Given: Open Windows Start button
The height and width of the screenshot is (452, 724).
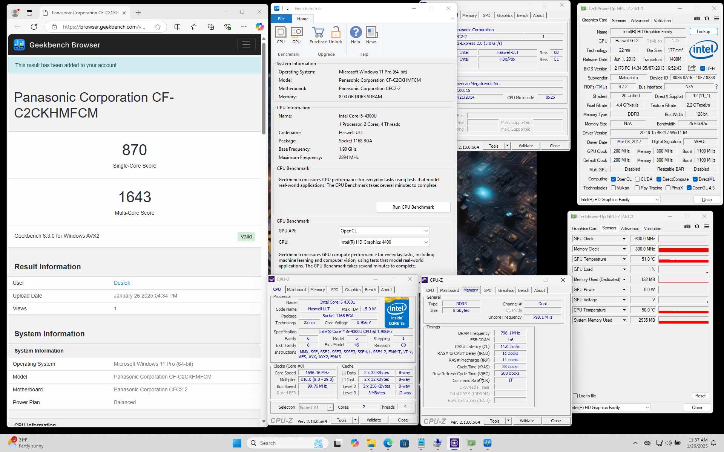Looking at the screenshot, I should 237,443.
